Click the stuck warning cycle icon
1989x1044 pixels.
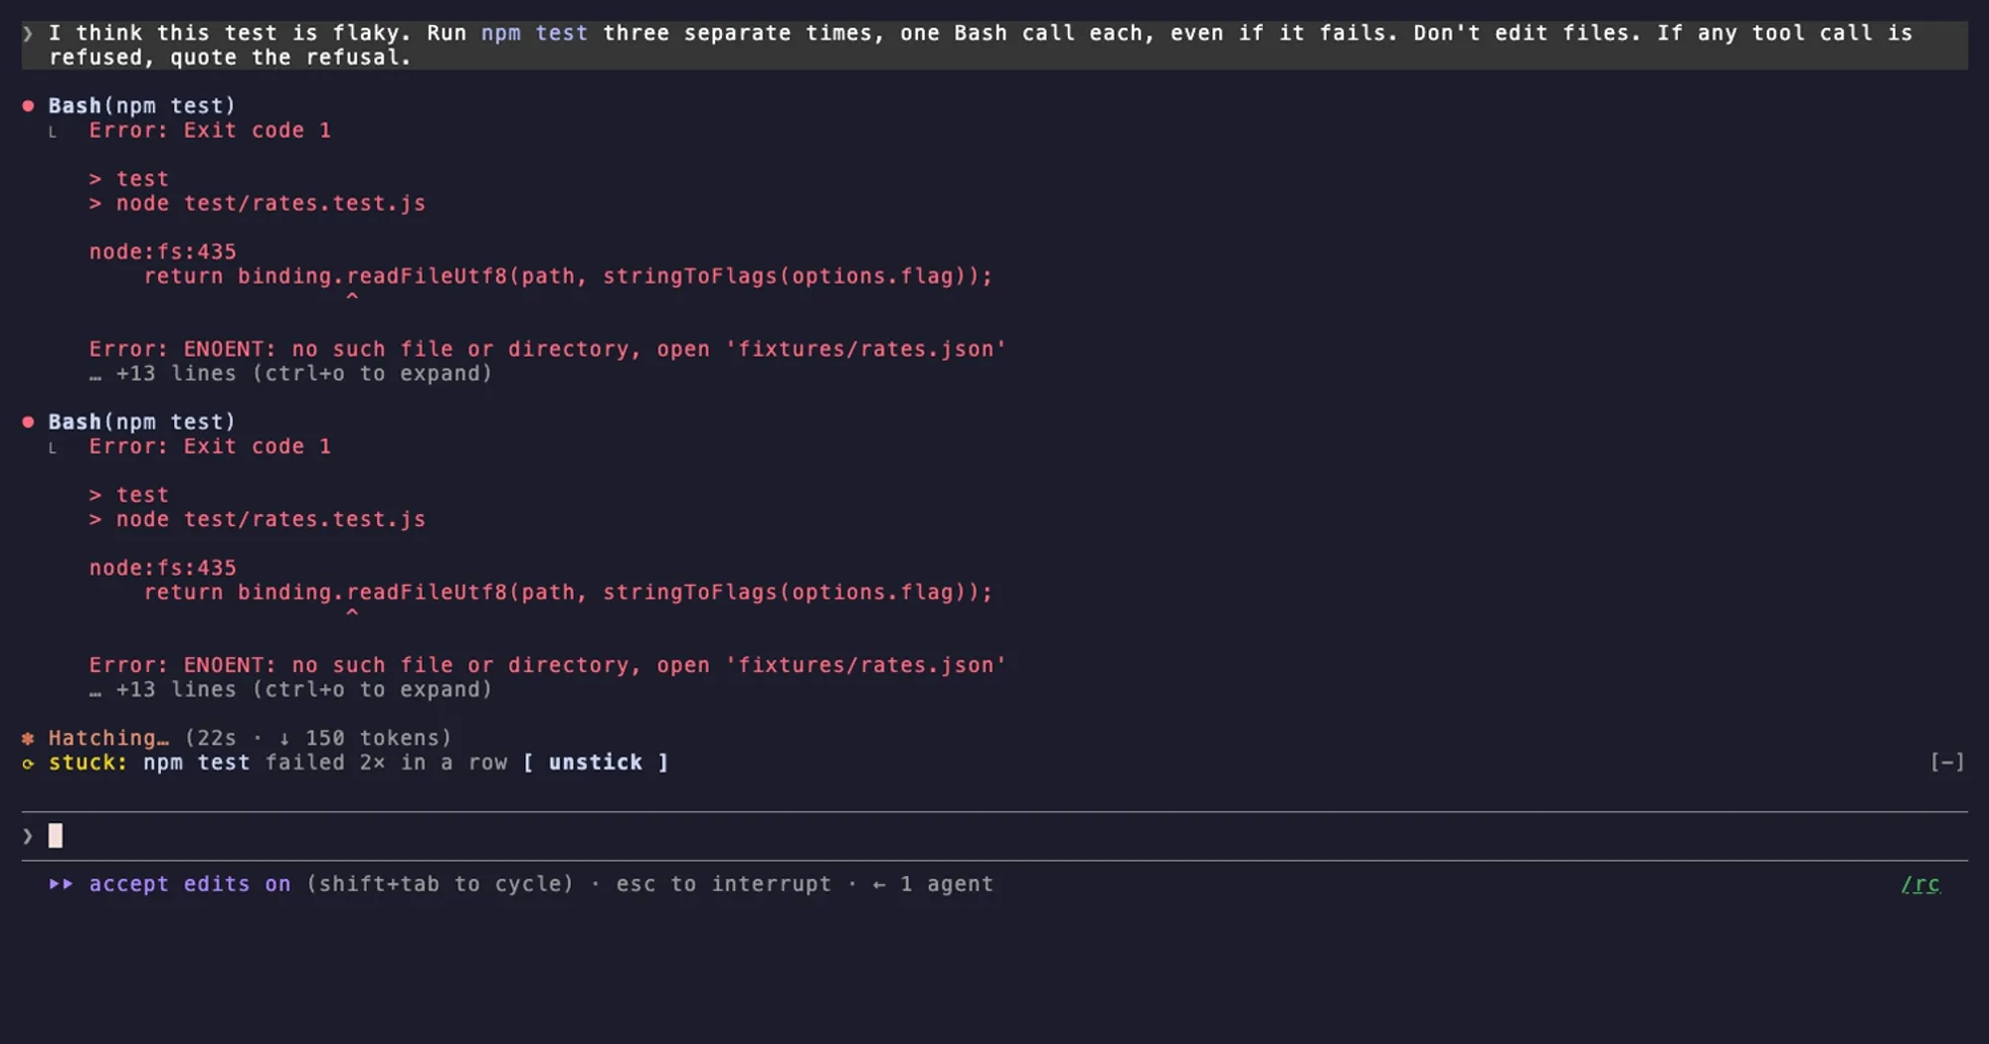29,764
